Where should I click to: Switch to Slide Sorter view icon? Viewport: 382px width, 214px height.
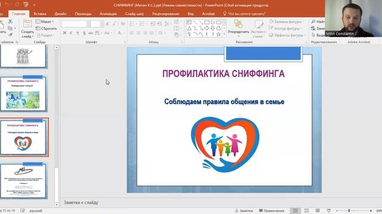click(x=306, y=210)
